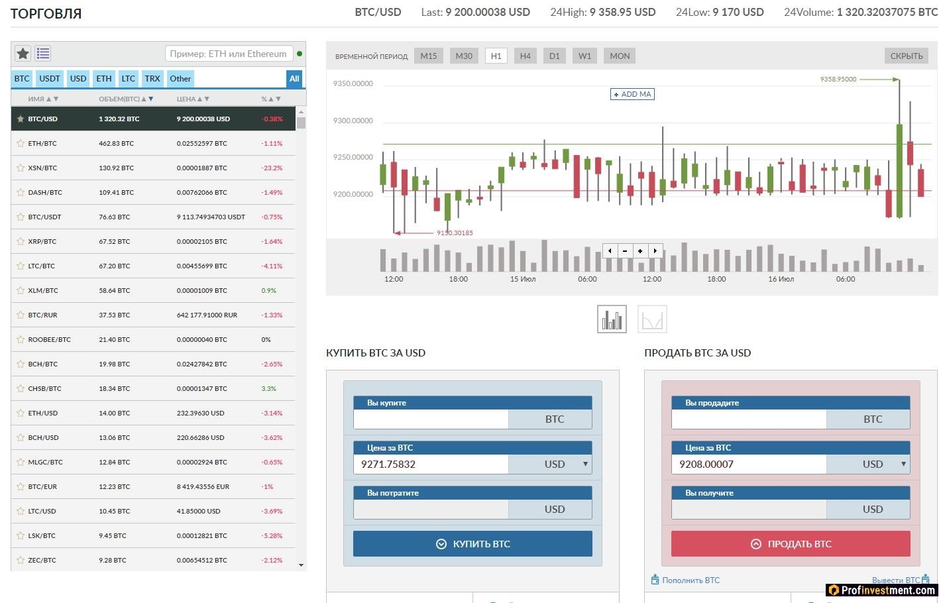Focus Вы купите BTC amount field
945x603 pixels.
click(x=431, y=419)
